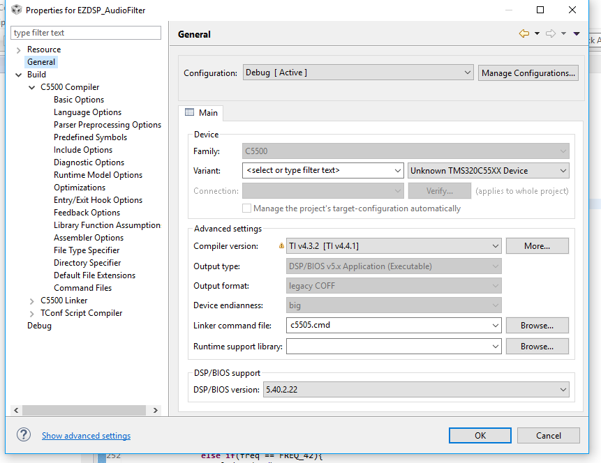Select File Type Specifier item
Viewport: 601px width, 463px height.
click(87, 250)
